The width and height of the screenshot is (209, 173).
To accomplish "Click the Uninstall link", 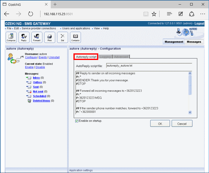I will pyautogui.click(x=54, y=57).
